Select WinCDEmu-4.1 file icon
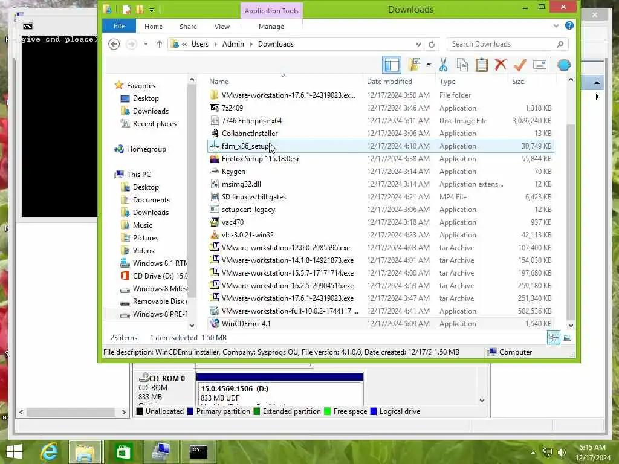Viewport: 619px width, 464px height. (x=215, y=324)
